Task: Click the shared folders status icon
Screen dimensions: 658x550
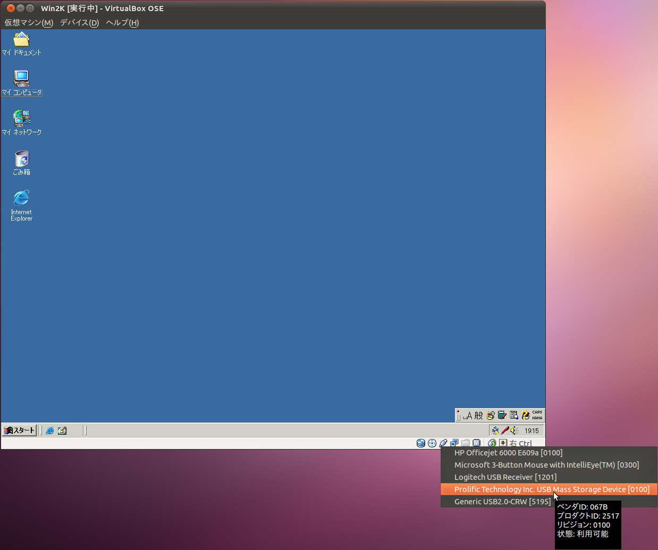Action: tap(466, 443)
